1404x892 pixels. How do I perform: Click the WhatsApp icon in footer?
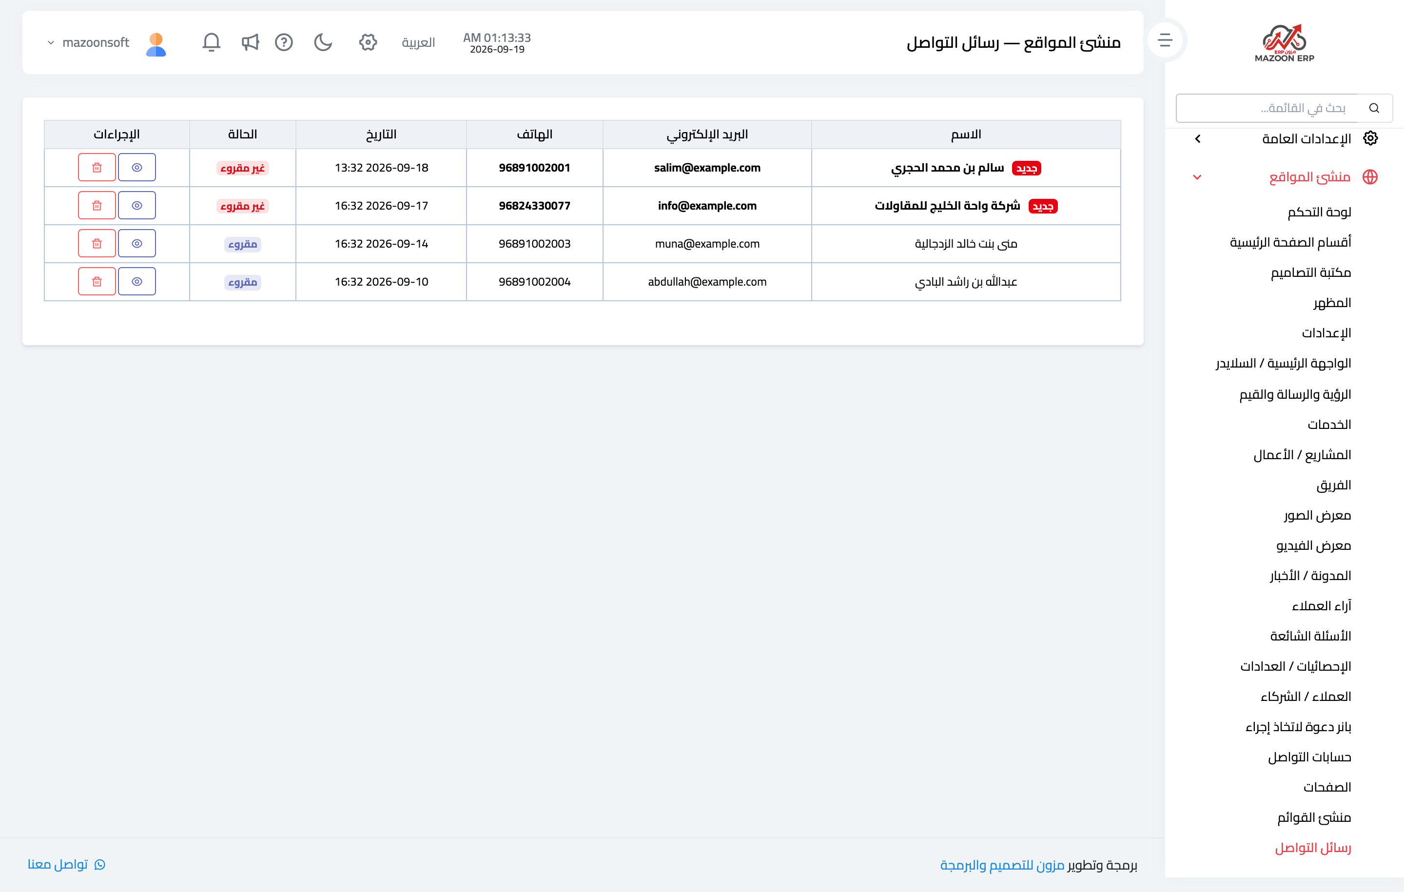pos(100,865)
